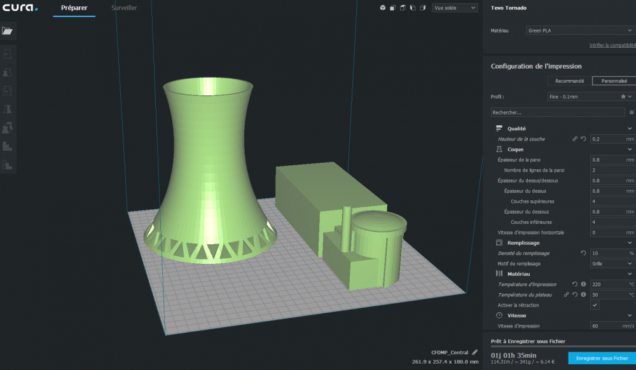Viewport: 636px width, 370px height.
Task: Select the Move tool in left toolbar
Action: (7, 54)
